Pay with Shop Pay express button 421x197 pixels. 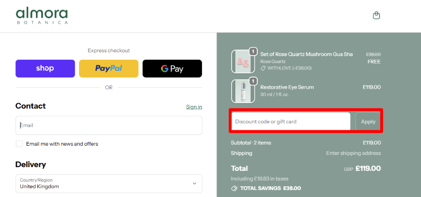45,69
